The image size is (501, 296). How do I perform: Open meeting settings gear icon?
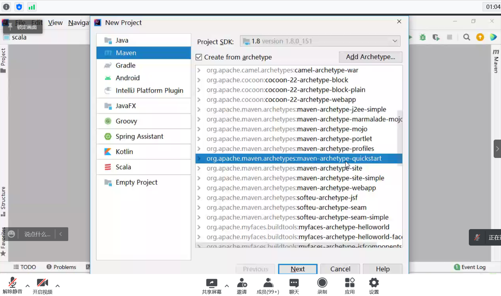point(374,286)
